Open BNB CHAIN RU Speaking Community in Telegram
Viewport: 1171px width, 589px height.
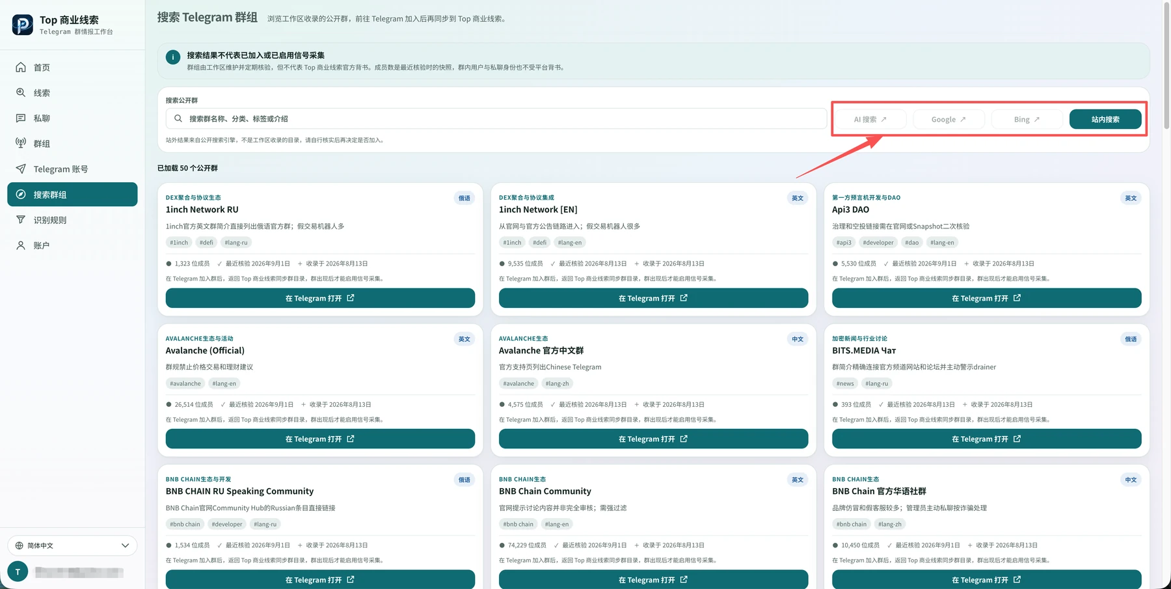[x=320, y=579]
